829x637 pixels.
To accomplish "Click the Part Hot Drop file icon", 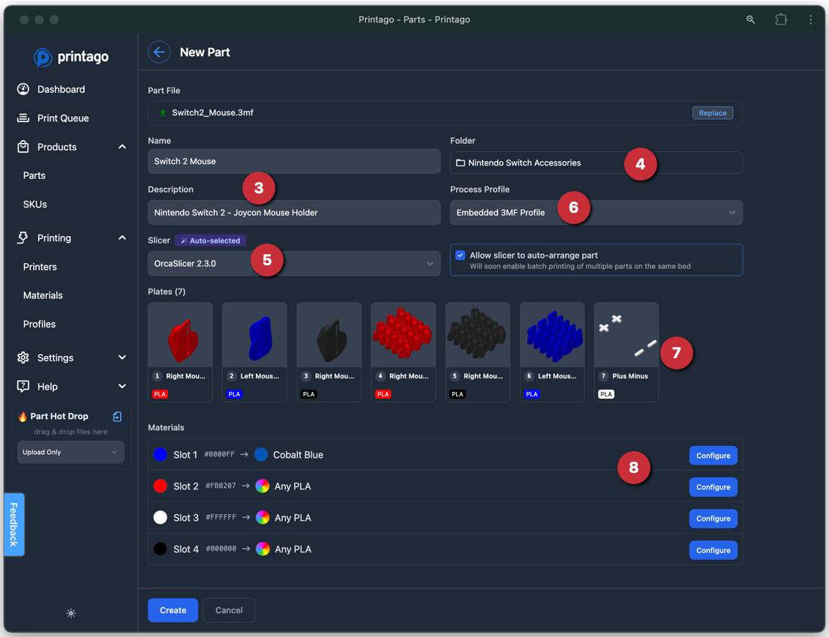I will coord(117,417).
